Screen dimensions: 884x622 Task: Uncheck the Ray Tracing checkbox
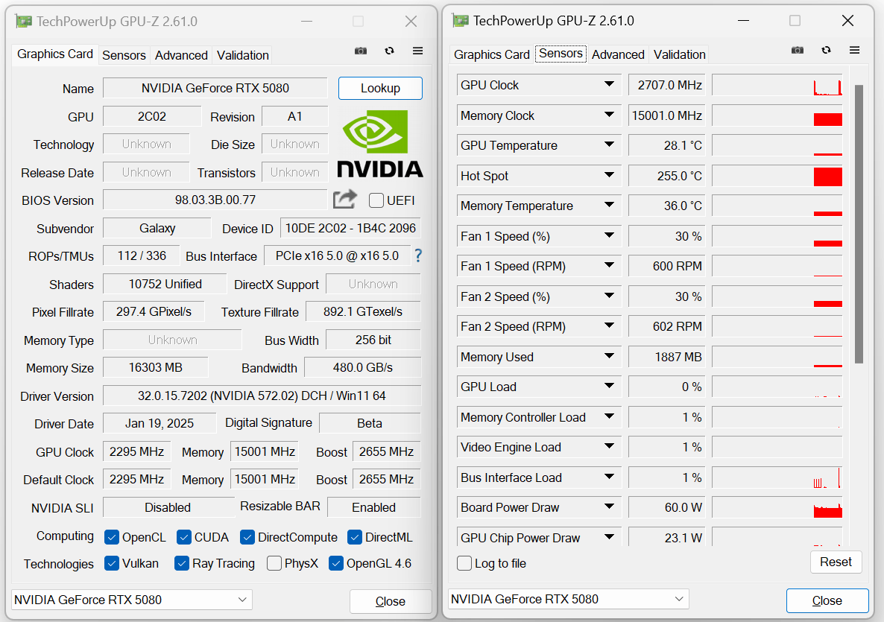coord(182,563)
